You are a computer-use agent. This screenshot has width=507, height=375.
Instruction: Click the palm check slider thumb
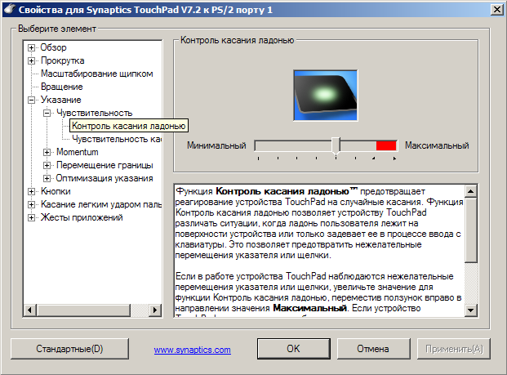click(336, 145)
